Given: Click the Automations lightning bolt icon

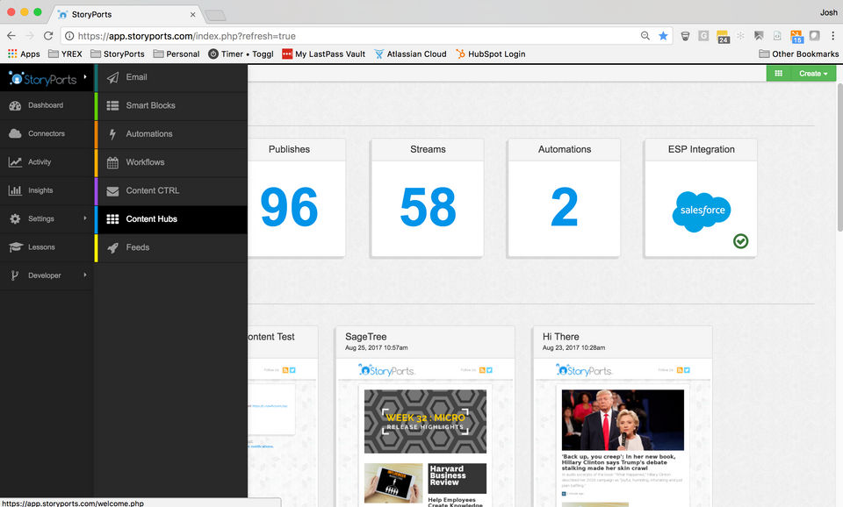Looking at the screenshot, I should 112,134.
